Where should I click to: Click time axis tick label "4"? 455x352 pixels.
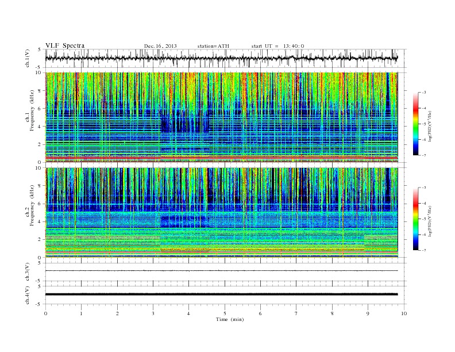(188, 313)
